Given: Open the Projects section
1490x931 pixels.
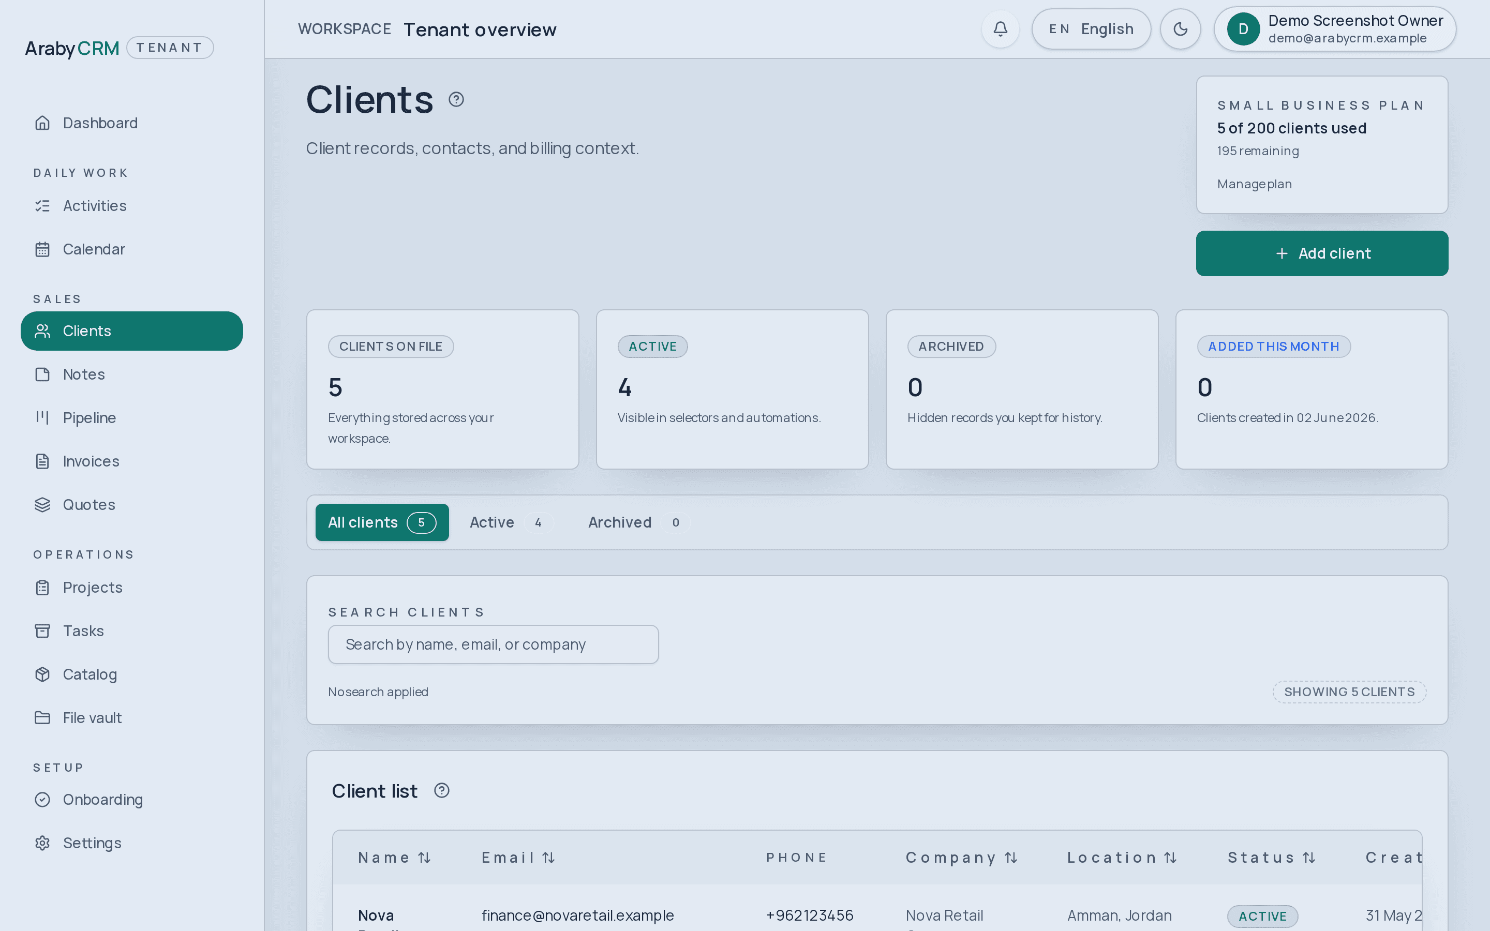Looking at the screenshot, I should pyautogui.click(x=132, y=588).
